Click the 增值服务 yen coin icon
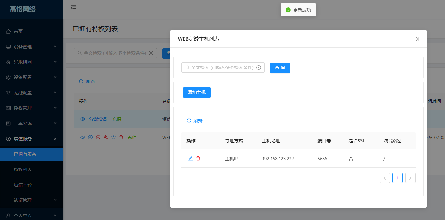 click(x=8, y=139)
